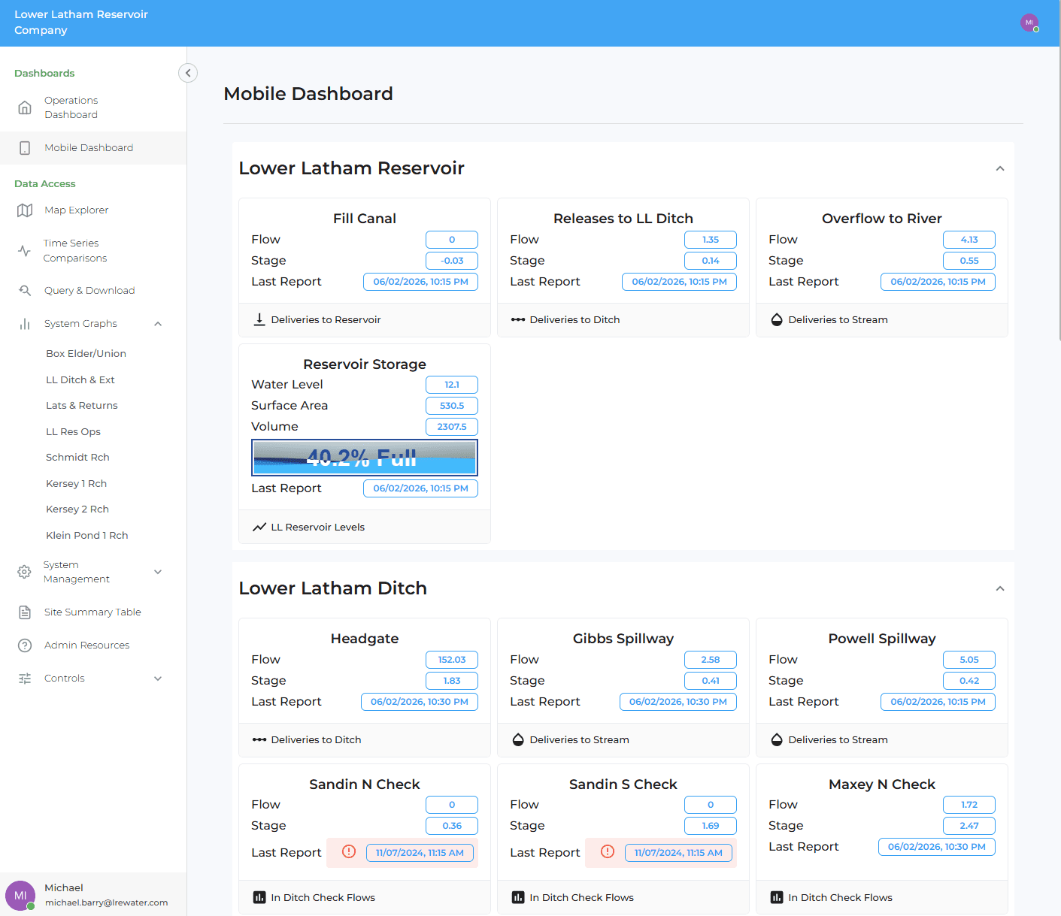Open the Klein Pond 1 Rch graph
Image resolution: width=1061 pixels, height=916 pixels.
(87, 535)
